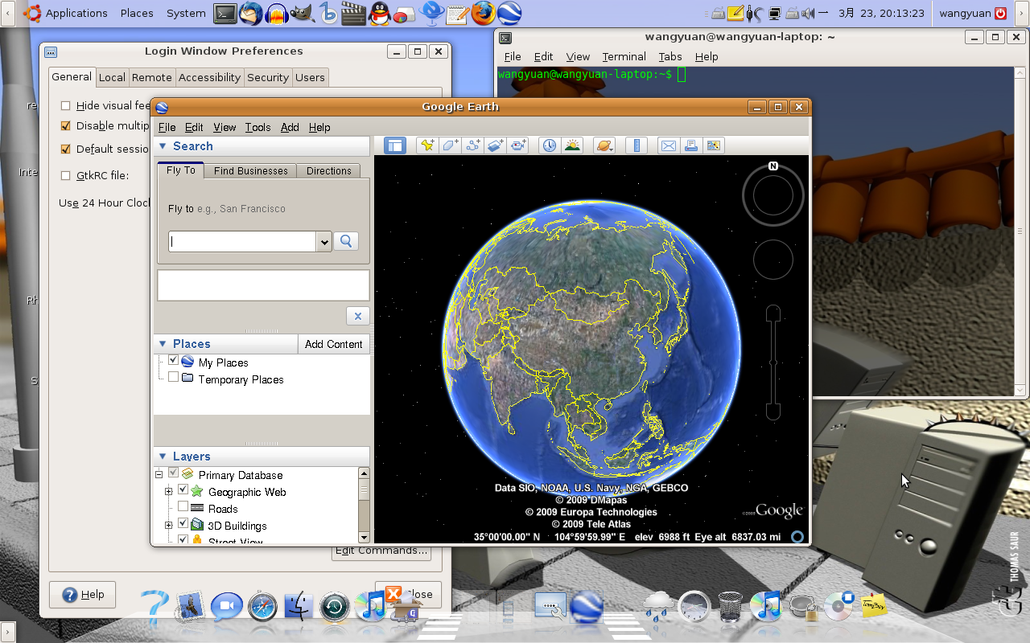This screenshot has width=1030, height=643.
Task: Add a placemark with the pushpin icon
Action: click(x=426, y=145)
